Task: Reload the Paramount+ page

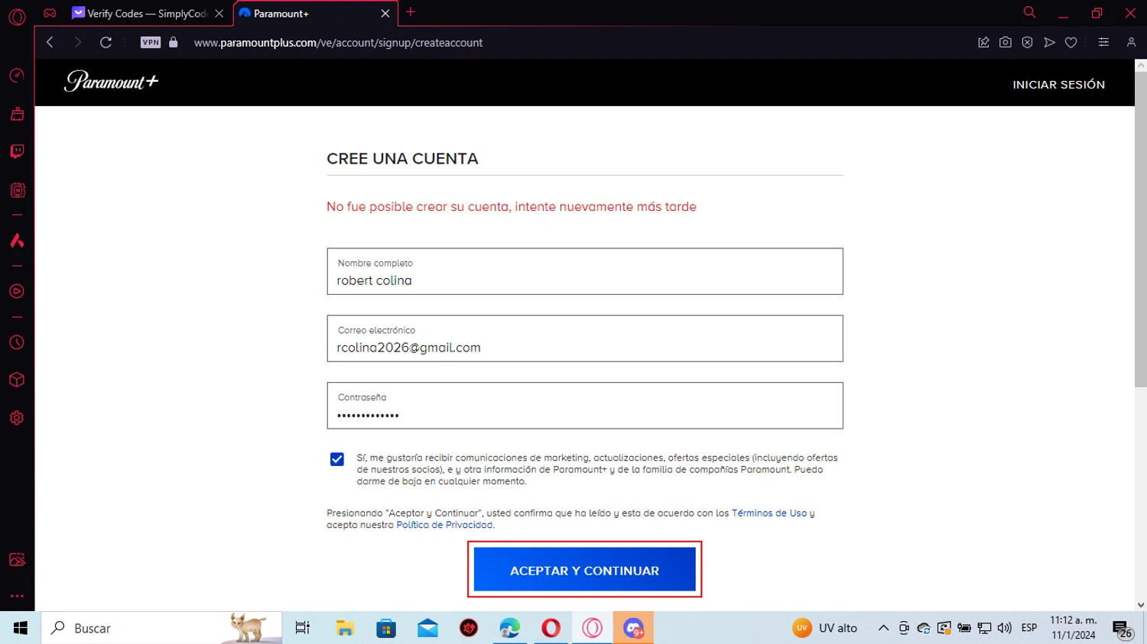Action: point(106,43)
